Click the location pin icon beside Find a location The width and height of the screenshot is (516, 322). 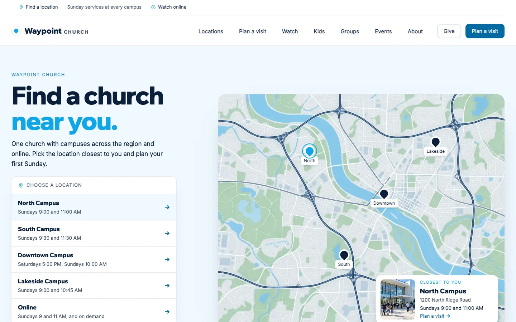(x=21, y=7)
